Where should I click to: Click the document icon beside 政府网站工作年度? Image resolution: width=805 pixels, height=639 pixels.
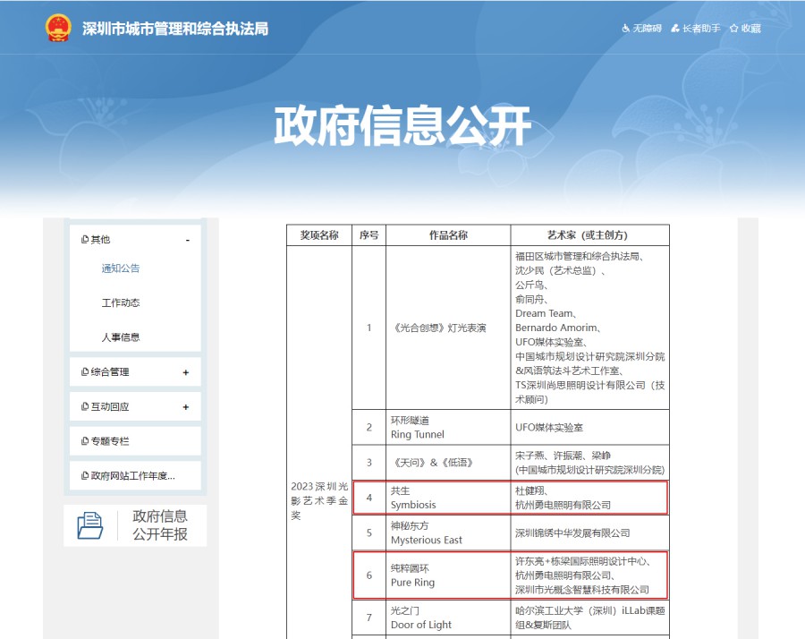tap(85, 476)
